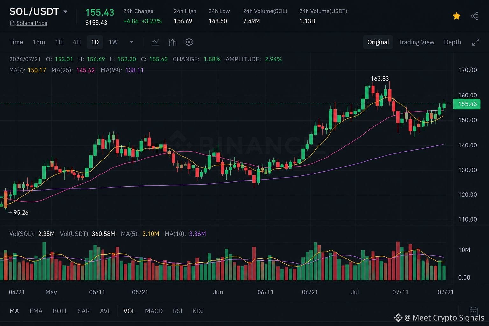Open chart settings gear icon
The height and width of the screenshot is (326, 489).
coord(189,42)
